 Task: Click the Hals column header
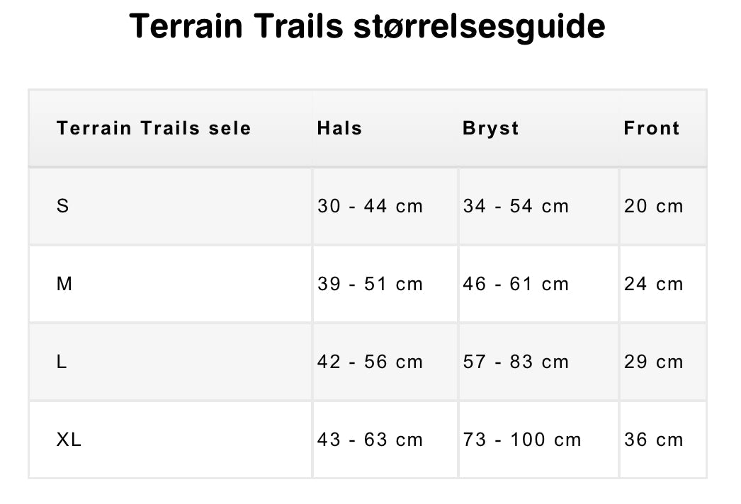[x=340, y=129]
